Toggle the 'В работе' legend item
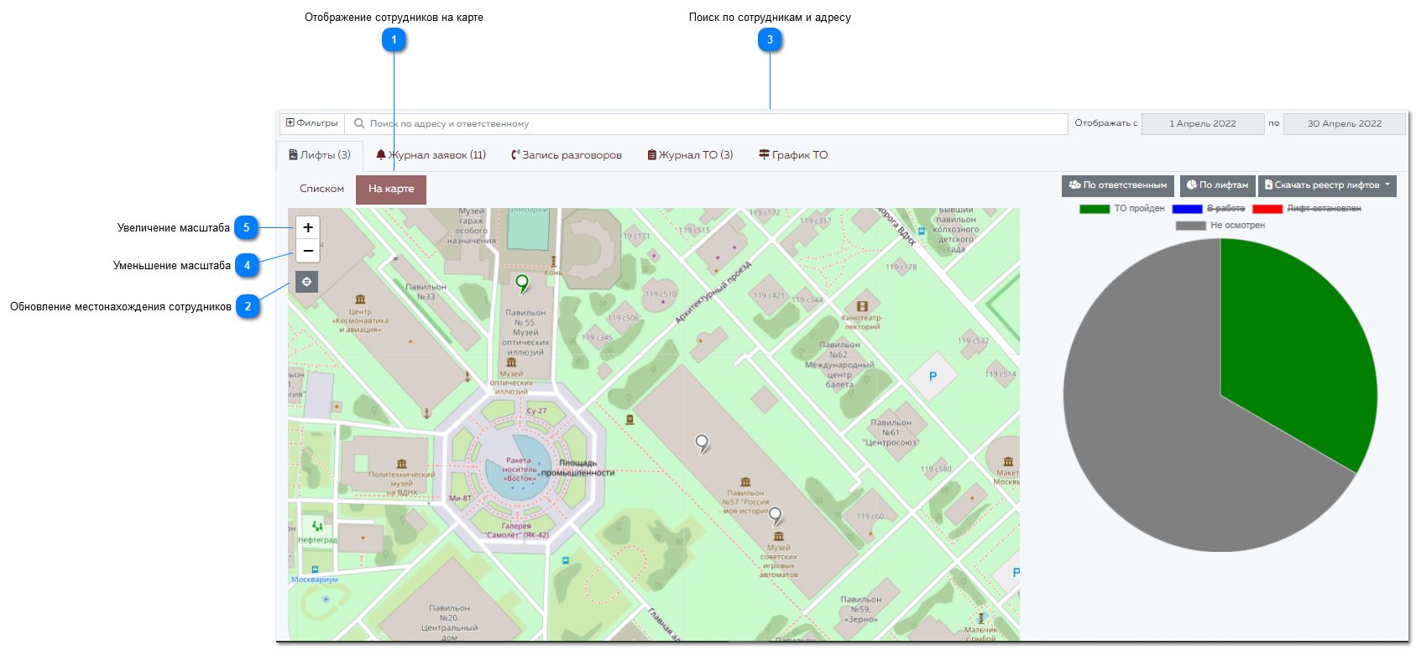The width and height of the screenshot is (1416, 650). tap(1209, 209)
